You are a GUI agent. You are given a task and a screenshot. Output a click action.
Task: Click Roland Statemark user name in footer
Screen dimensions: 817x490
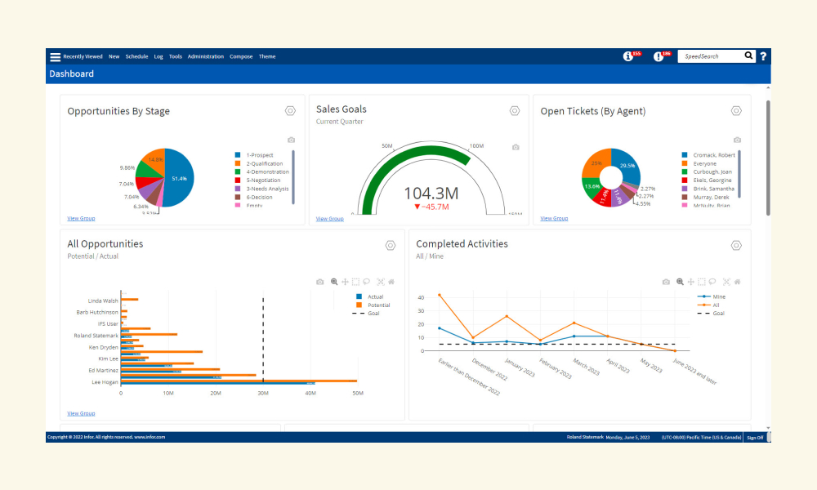585,438
